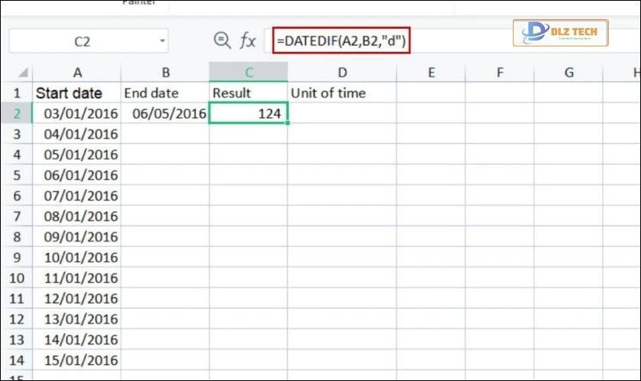
Task: Click the 'End date' header cell
Action: 165,93
